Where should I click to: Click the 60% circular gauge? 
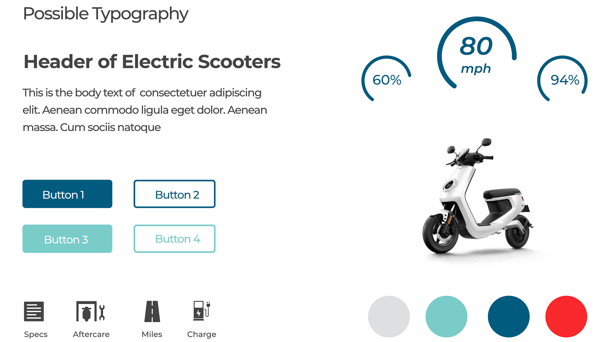point(387,80)
